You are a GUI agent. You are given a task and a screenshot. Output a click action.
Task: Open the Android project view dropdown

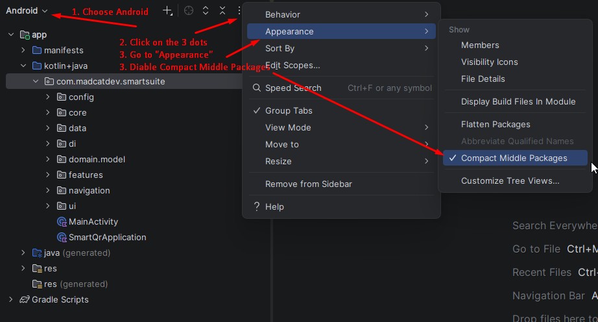pyautogui.click(x=27, y=10)
